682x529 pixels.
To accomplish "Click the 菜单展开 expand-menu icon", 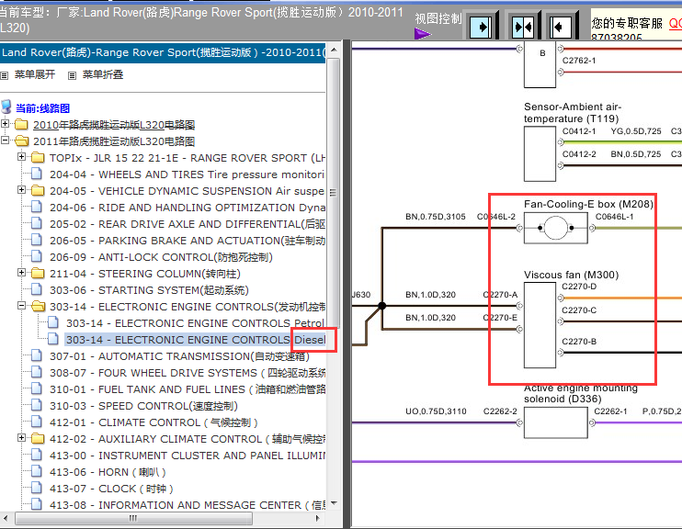I will (5, 75).
